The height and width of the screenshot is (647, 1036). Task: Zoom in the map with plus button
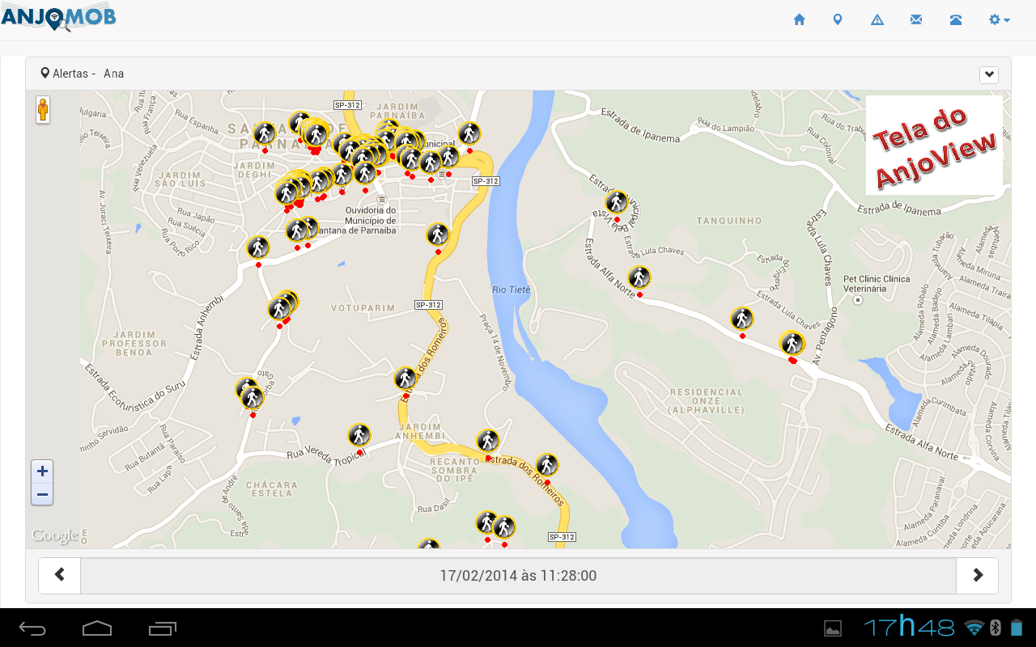(42, 471)
